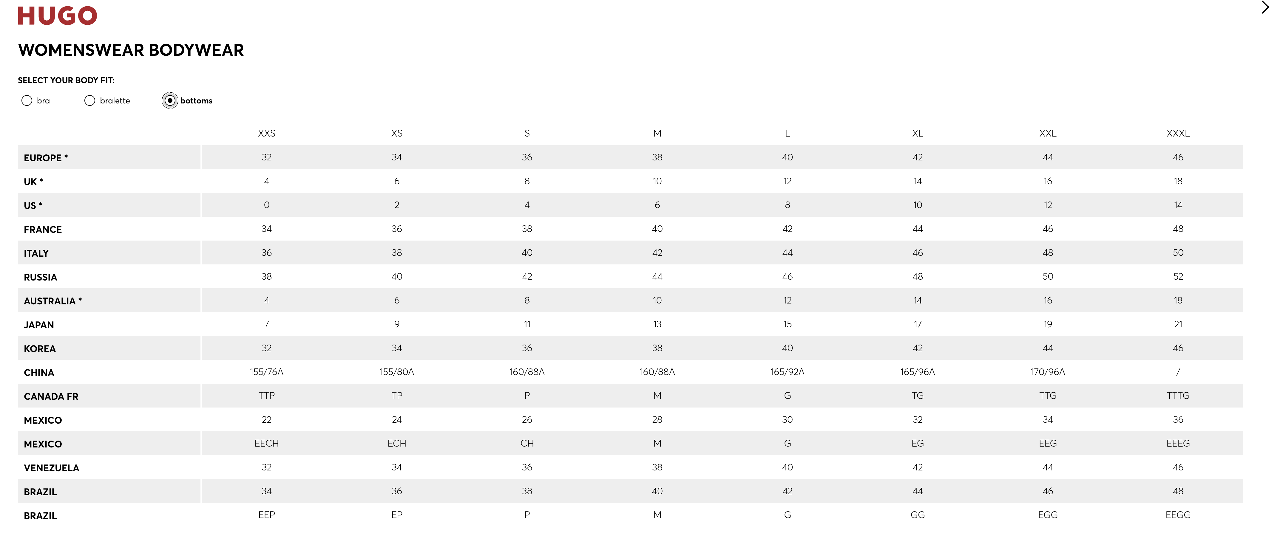Screen dimensions: 1269x536
Task: Click the China 170/96A size cell
Action: (x=1047, y=372)
